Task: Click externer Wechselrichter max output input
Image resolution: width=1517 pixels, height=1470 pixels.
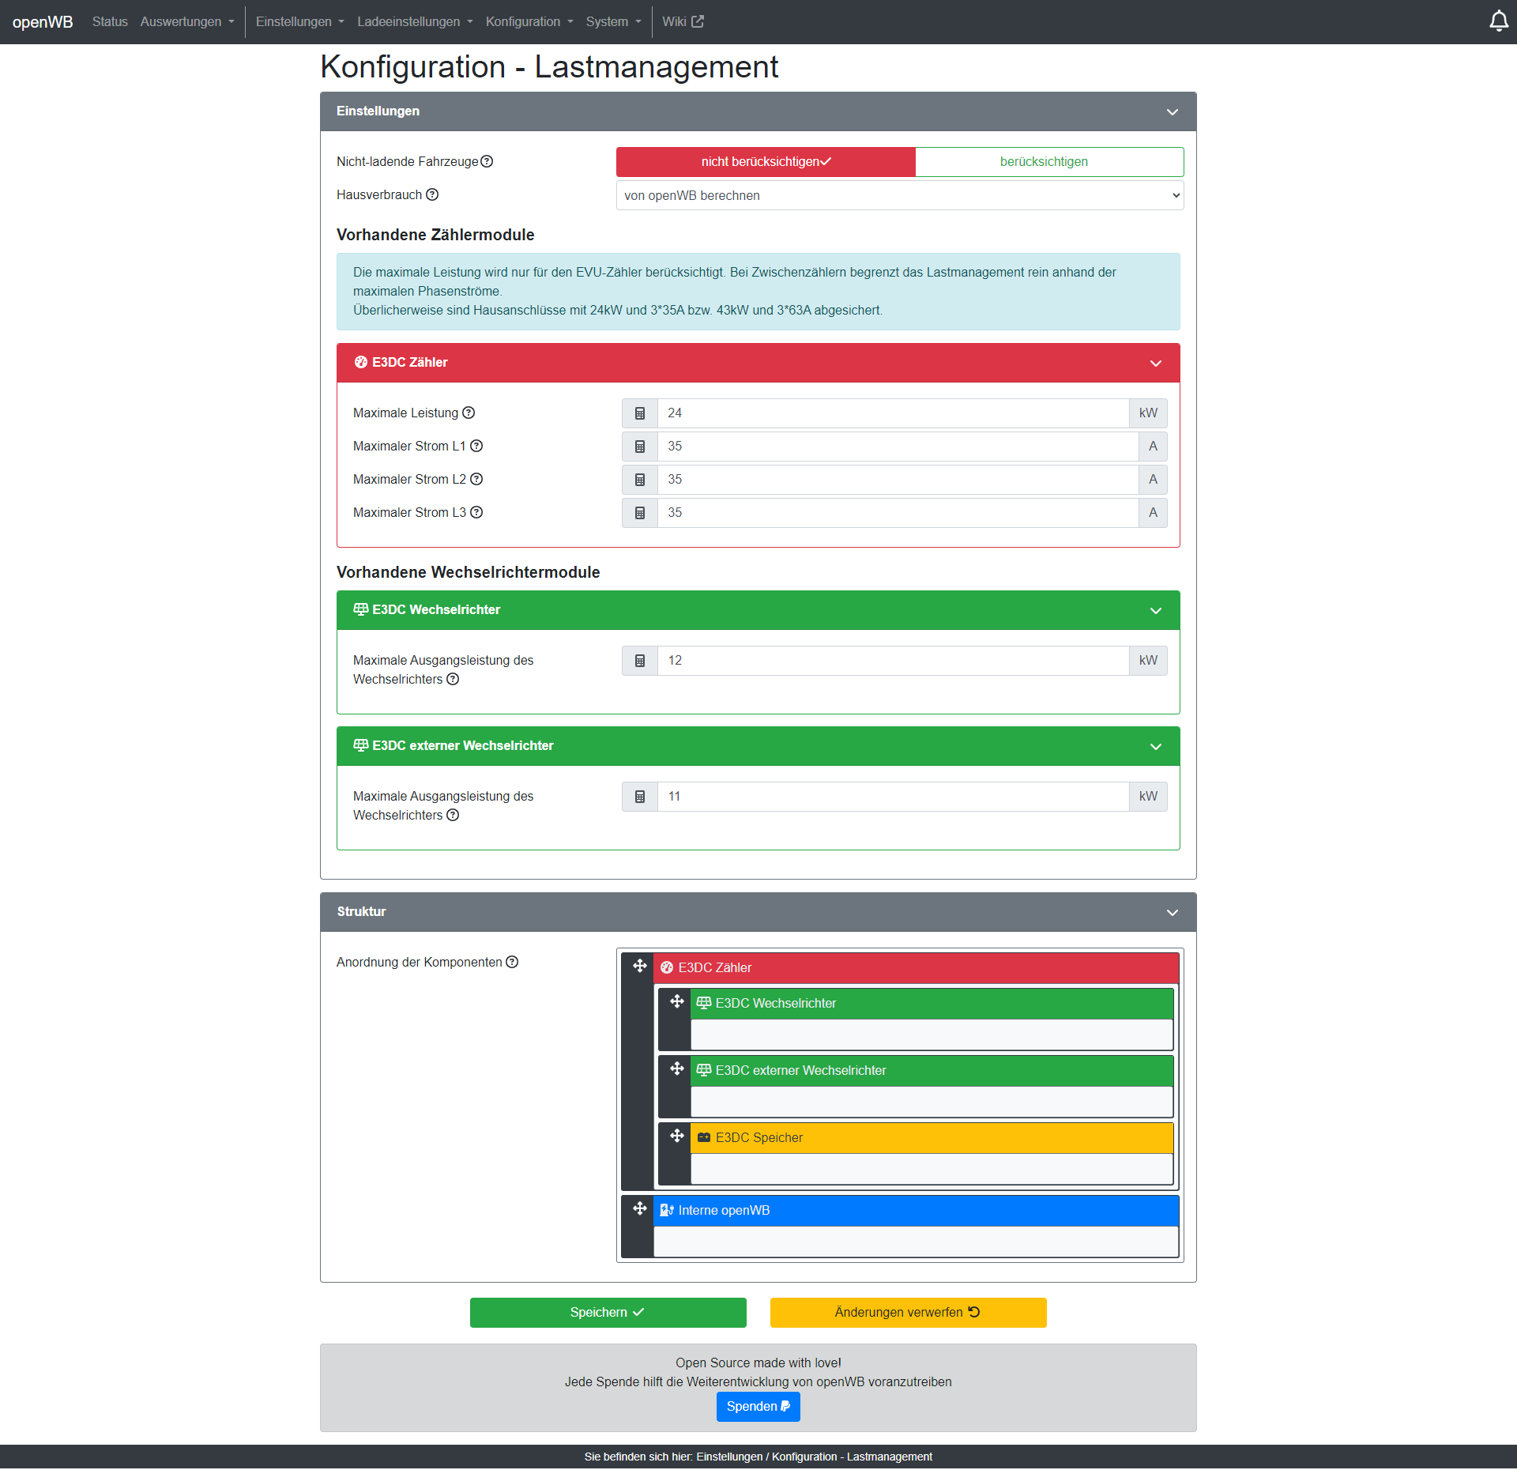Action: click(893, 797)
